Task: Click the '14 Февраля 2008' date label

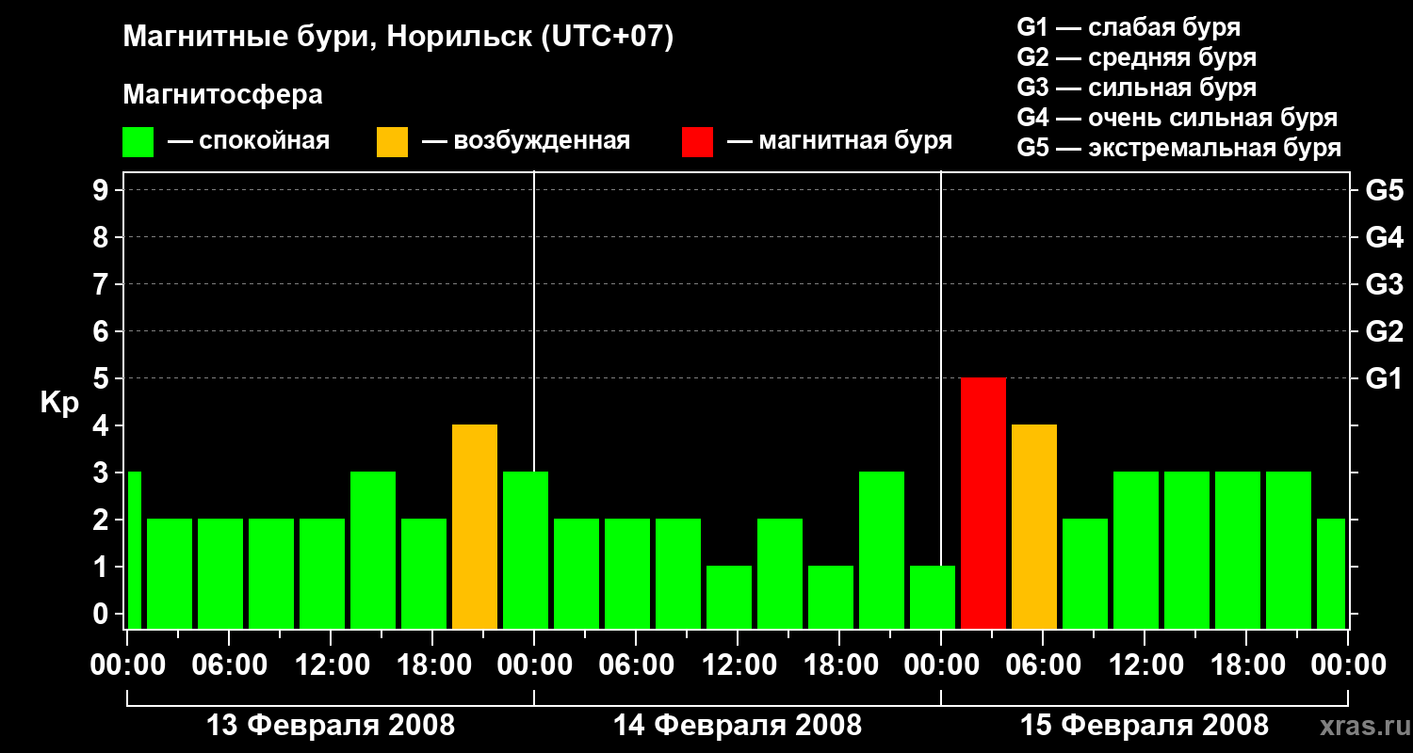Action: [738, 726]
